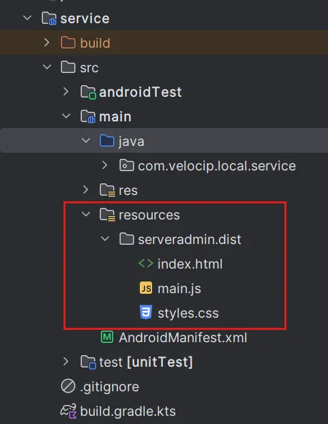Screen dimensions: 328x424
Task: Select the java folder label
Action: coord(132,142)
